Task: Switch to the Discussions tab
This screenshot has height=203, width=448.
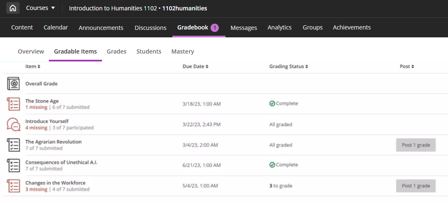Action: [x=150, y=28]
